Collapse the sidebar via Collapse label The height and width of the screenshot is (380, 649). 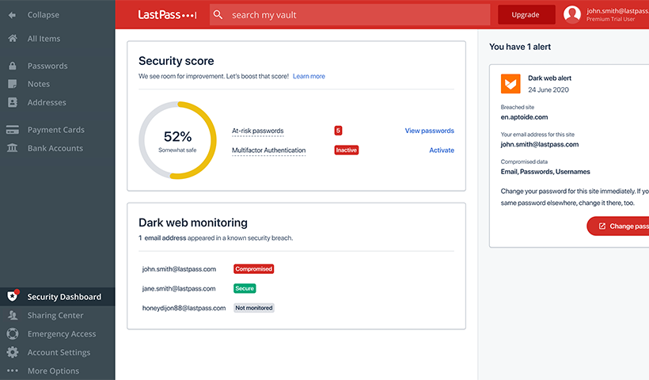[x=44, y=15]
